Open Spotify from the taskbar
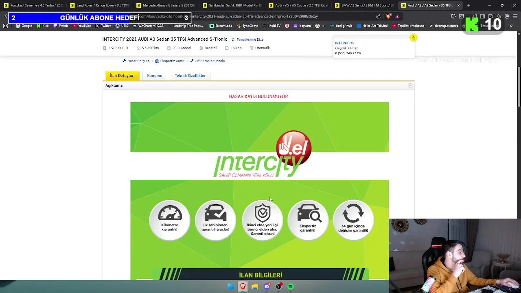This screenshot has width=521, height=293. [x=291, y=286]
